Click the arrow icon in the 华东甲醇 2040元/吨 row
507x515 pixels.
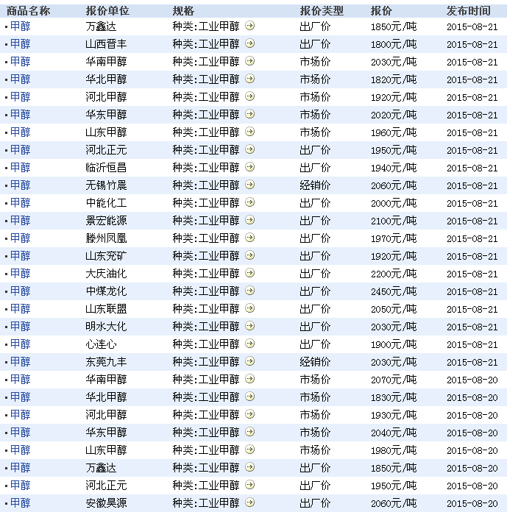click(x=249, y=433)
